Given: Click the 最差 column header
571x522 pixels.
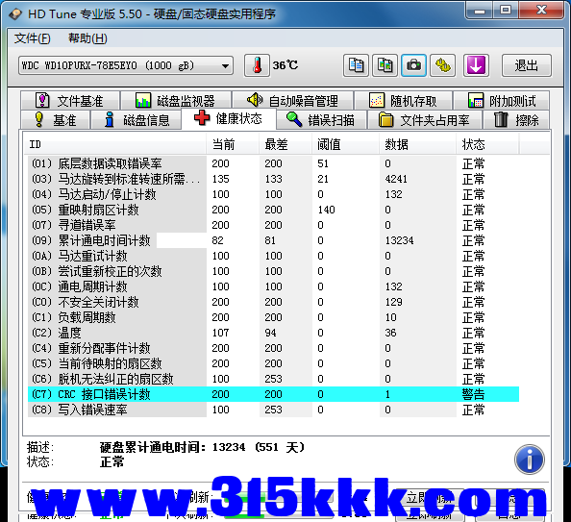Looking at the screenshot, I should pyautogui.click(x=285, y=144).
